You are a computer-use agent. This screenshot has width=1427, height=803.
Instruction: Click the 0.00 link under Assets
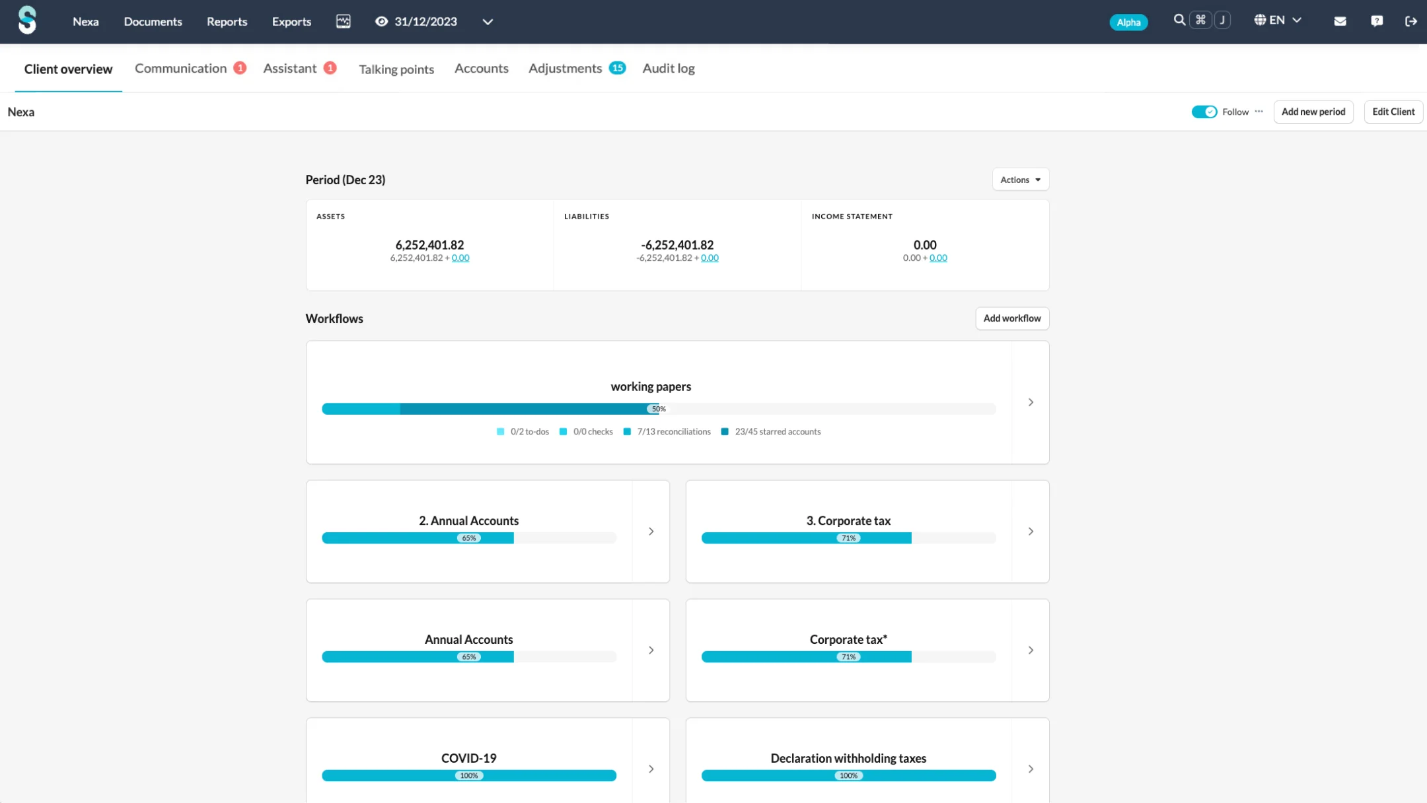pos(460,258)
